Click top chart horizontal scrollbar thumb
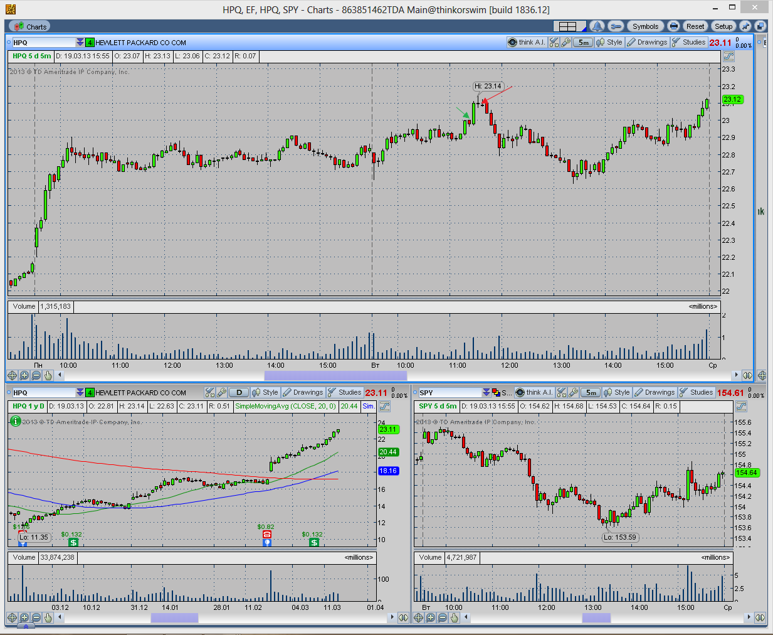Image resolution: width=773 pixels, height=635 pixels. tap(335, 375)
